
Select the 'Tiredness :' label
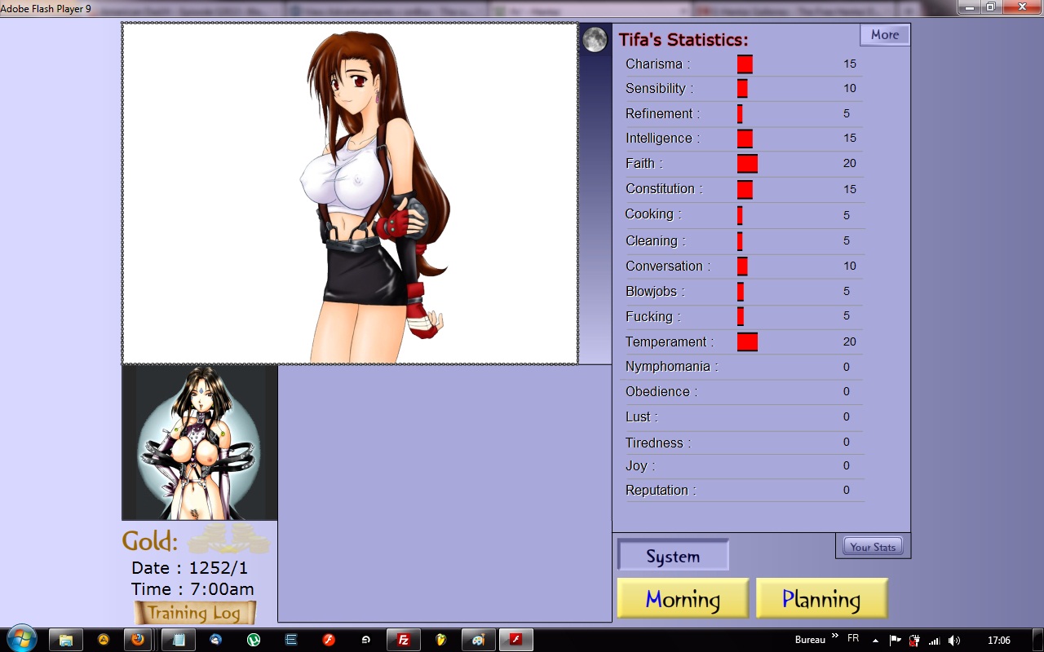point(658,443)
